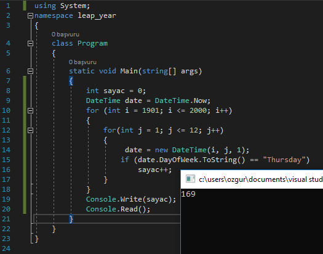
Task: Click 'Console.Write(sayac);' on line 19
Action: point(131,199)
